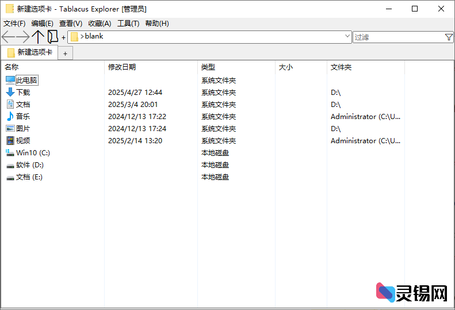
Task: Select the 音乐 music note icon
Action: coord(10,116)
